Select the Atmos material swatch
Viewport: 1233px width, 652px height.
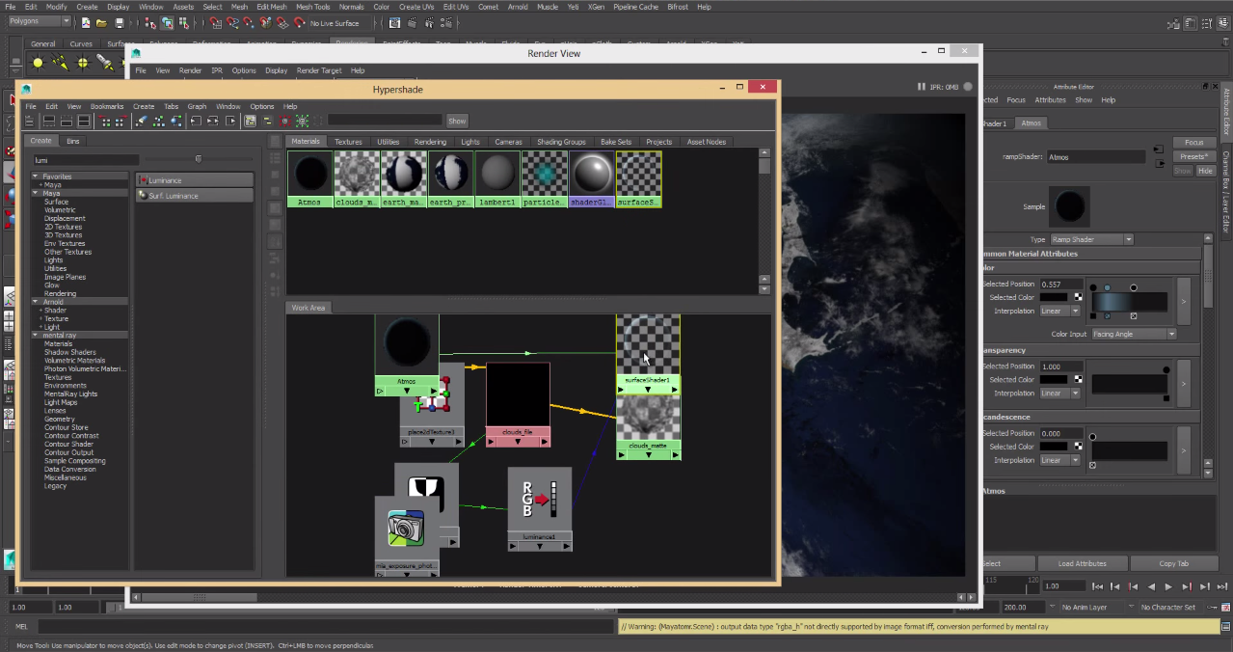pyautogui.click(x=309, y=179)
